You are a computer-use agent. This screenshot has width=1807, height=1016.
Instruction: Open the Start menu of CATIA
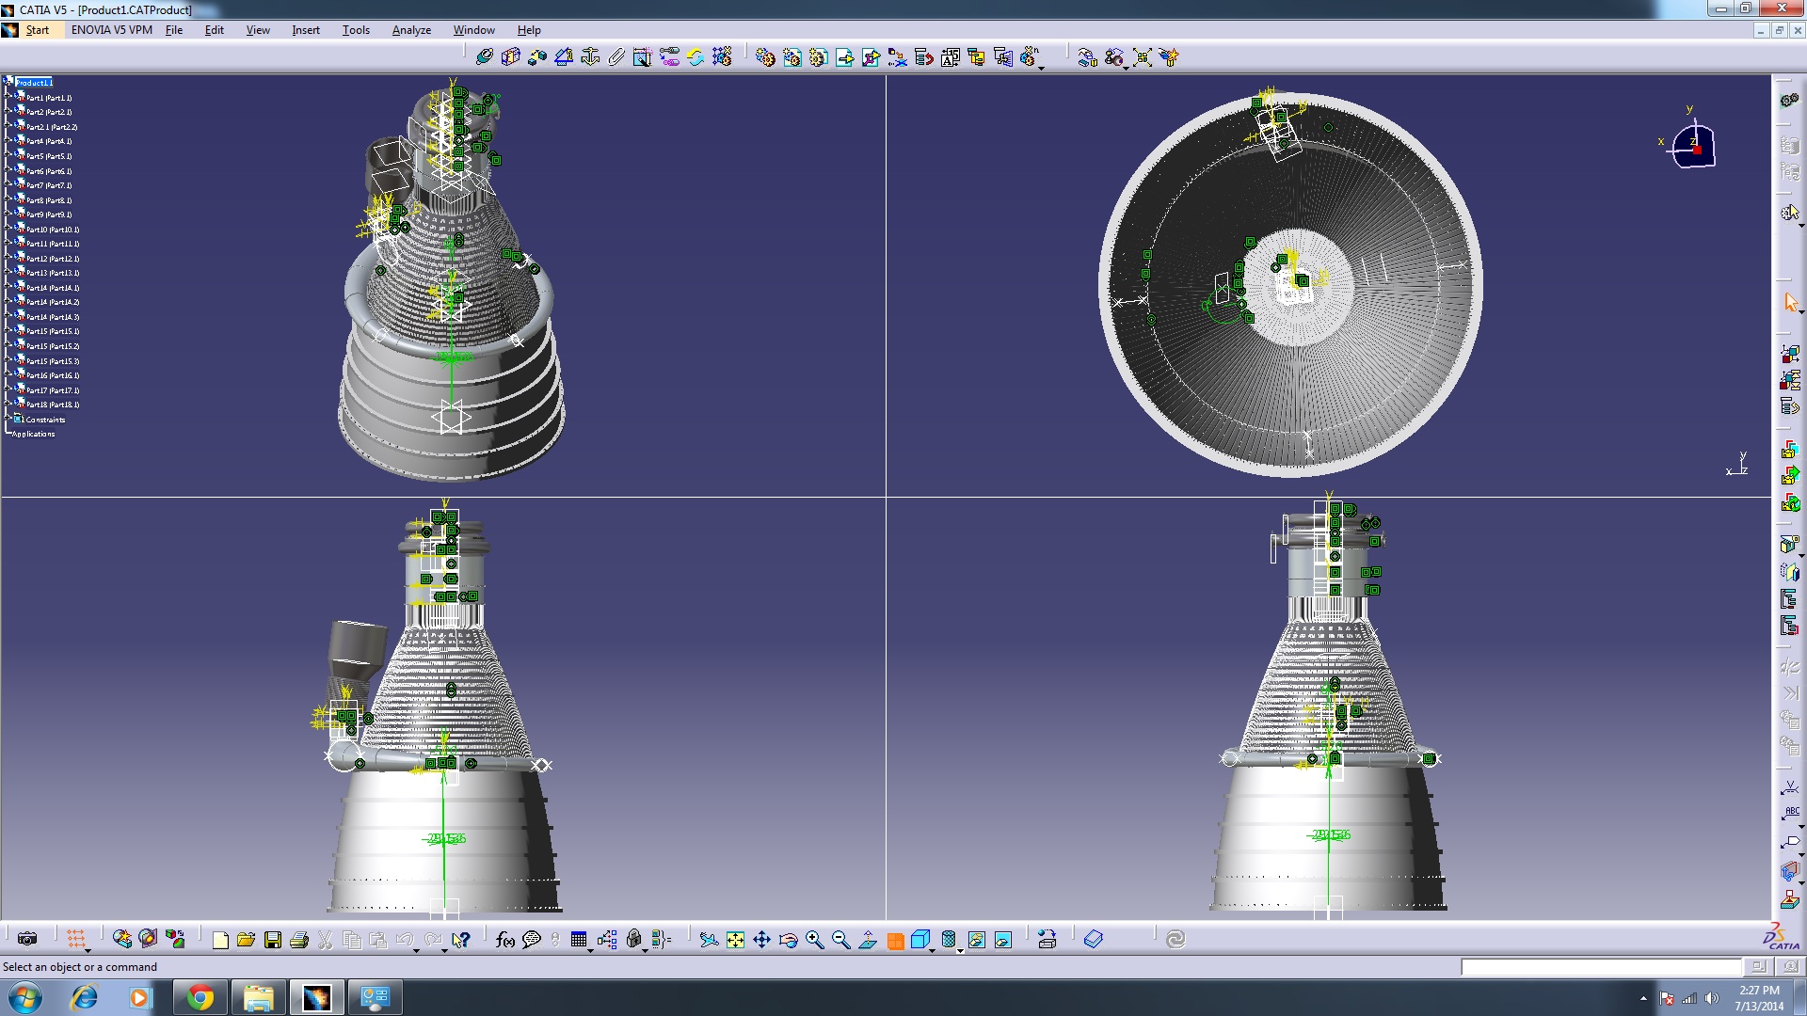(38, 30)
